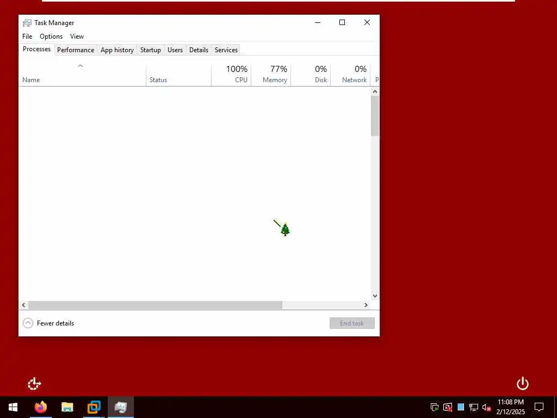The width and height of the screenshot is (557, 418).
Task: Select the Processes tab
Action: (x=36, y=49)
